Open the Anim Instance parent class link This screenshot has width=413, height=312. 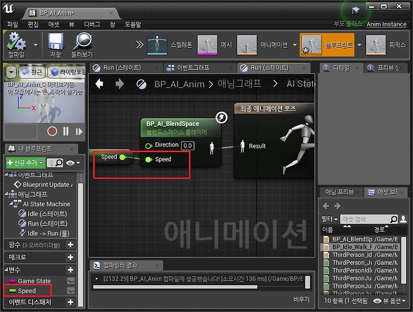(387, 24)
